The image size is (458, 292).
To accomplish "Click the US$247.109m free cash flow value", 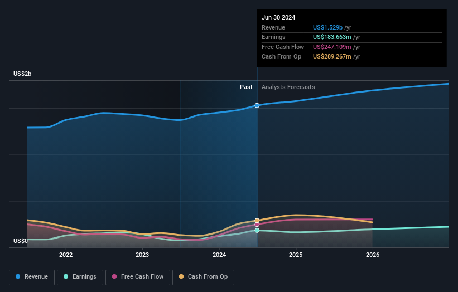I will coord(332,47).
